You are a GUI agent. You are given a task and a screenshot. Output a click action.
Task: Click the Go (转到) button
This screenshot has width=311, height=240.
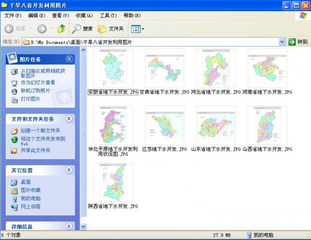(x=298, y=42)
